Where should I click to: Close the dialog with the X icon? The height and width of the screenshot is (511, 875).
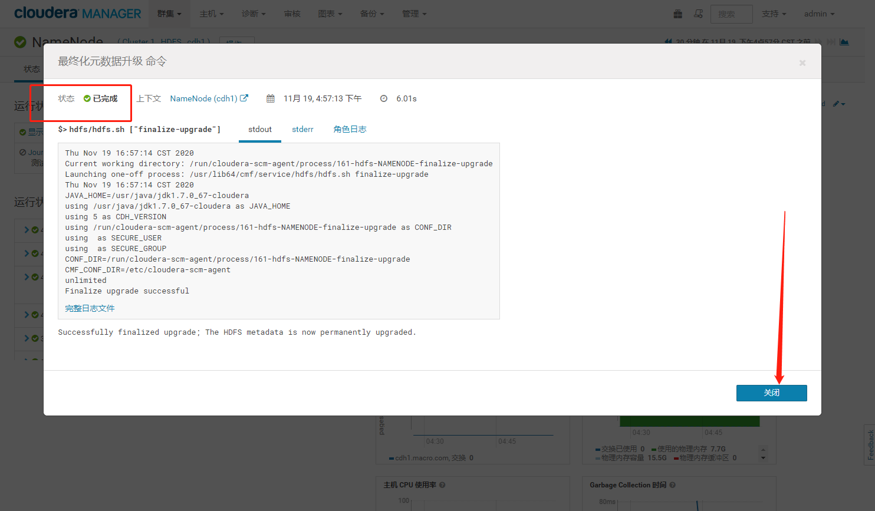pyautogui.click(x=802, y=63)
